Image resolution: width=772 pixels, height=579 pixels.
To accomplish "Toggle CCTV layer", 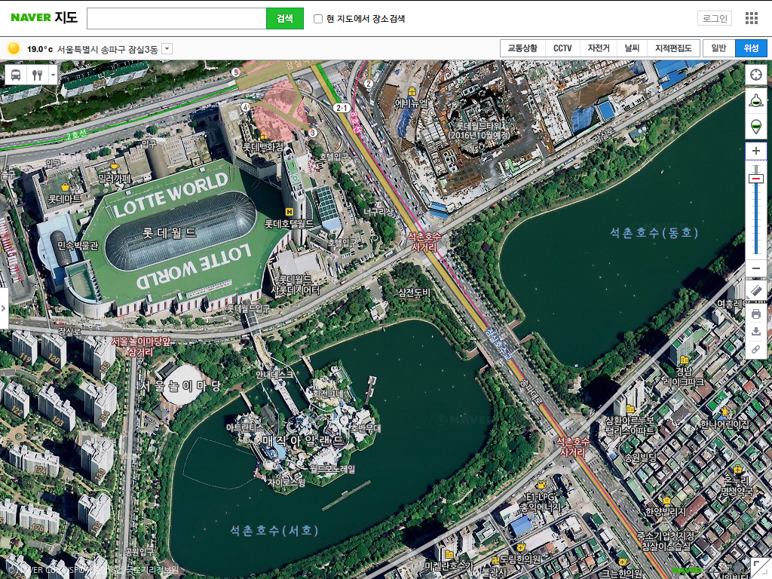I will tap(562, 47).
